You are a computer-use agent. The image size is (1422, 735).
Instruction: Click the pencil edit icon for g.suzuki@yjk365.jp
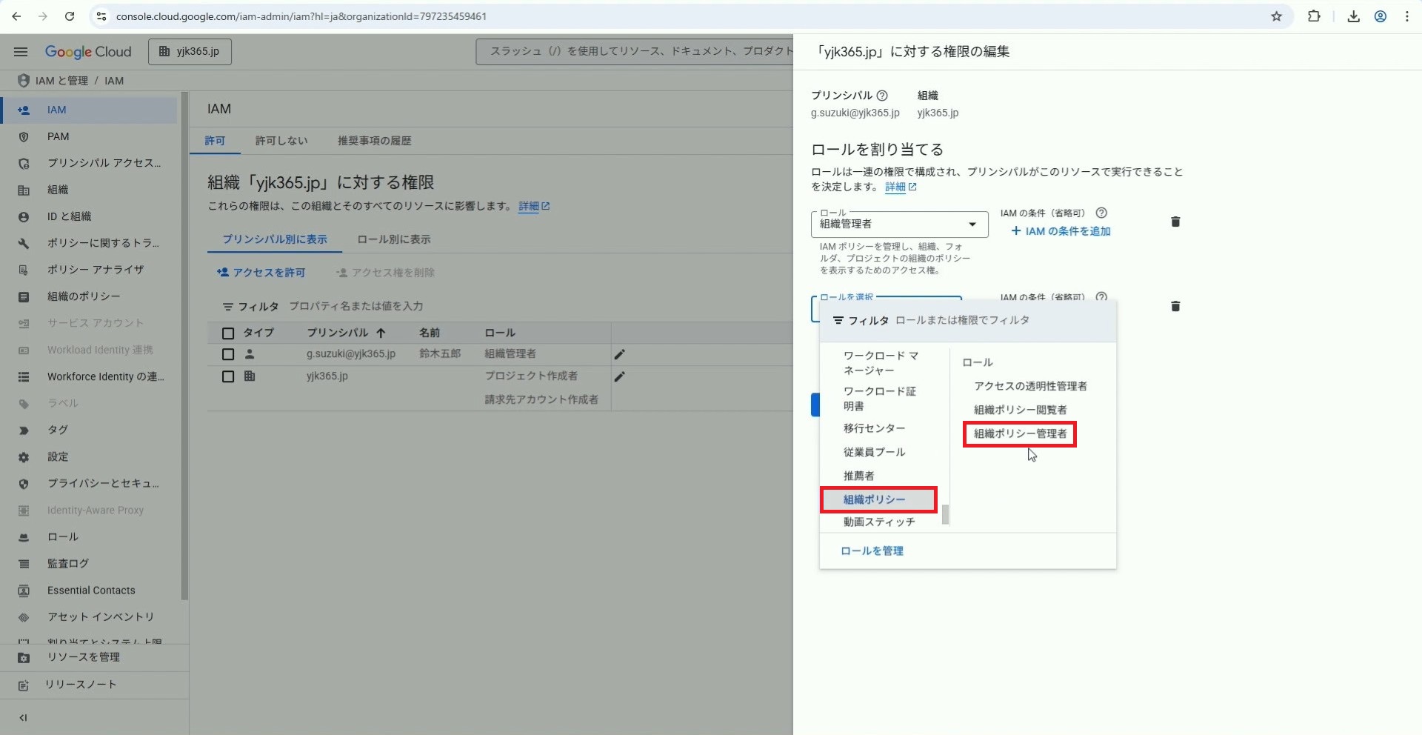coord(620,354)
